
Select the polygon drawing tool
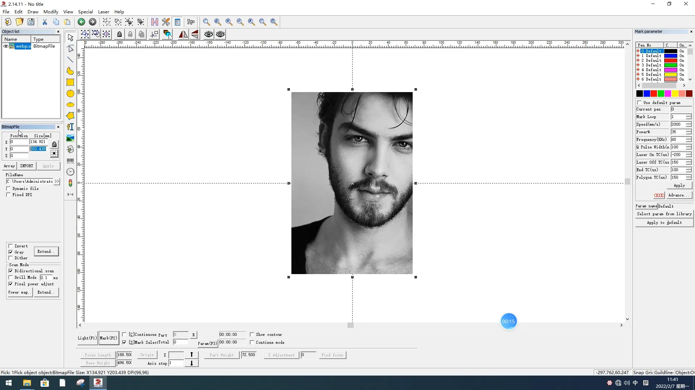click(x=70, y=116)
